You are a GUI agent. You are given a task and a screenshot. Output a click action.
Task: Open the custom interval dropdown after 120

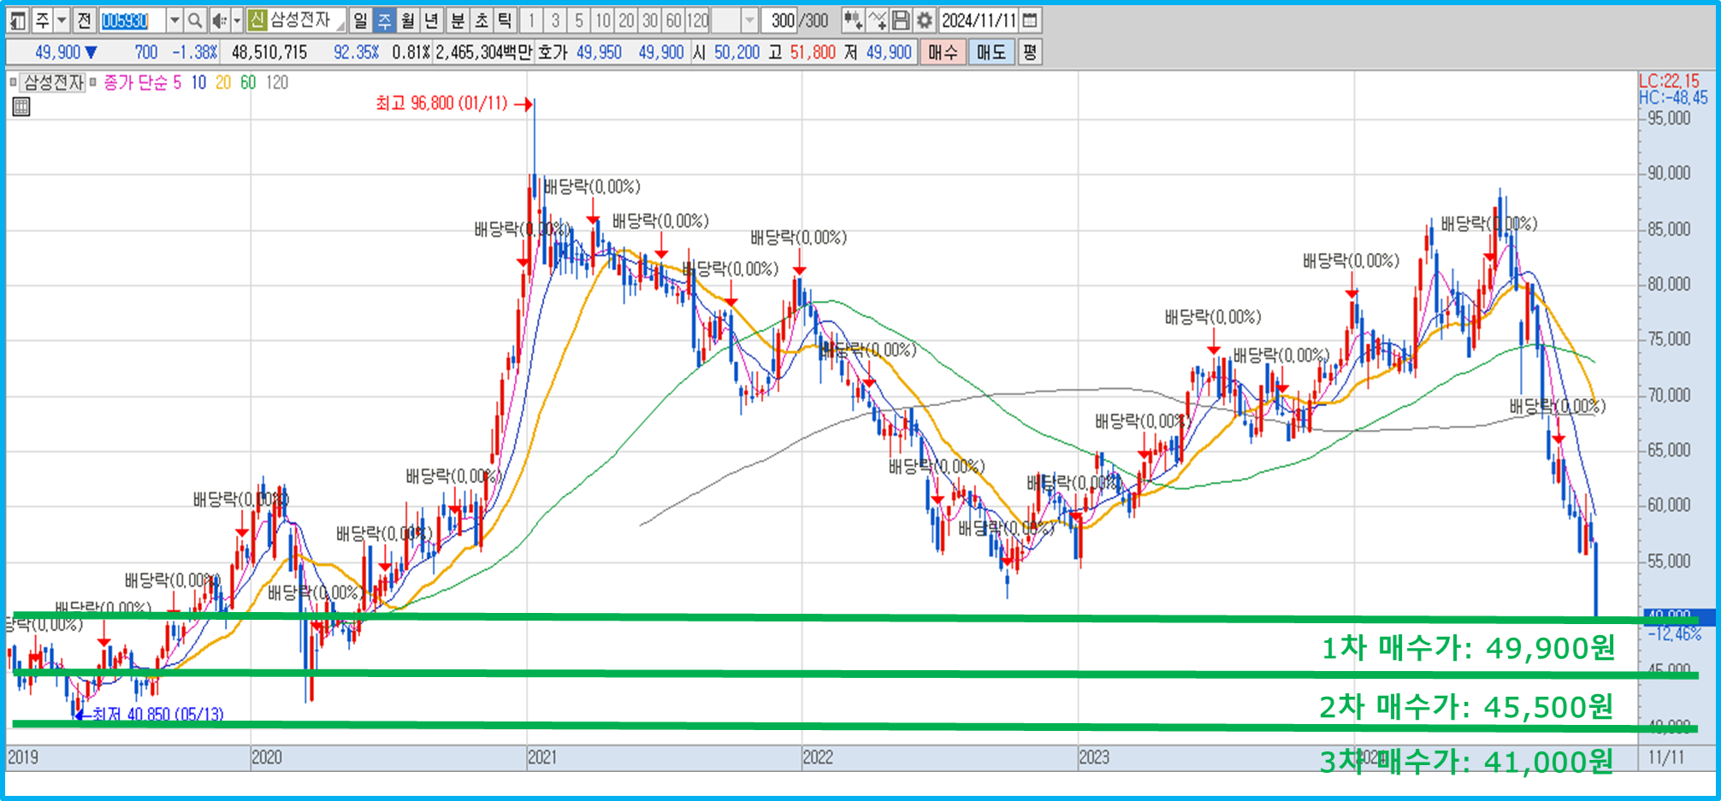[750, 20]
